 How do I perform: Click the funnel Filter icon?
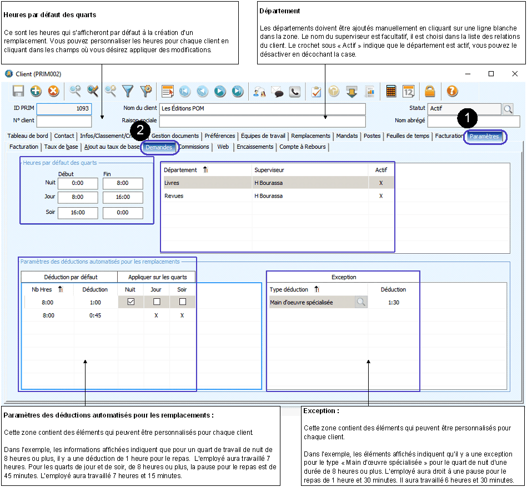click(128, 92)
